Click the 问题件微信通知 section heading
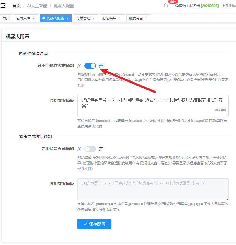The width and height of the screenshot is (236, 245). click(33, 53)
